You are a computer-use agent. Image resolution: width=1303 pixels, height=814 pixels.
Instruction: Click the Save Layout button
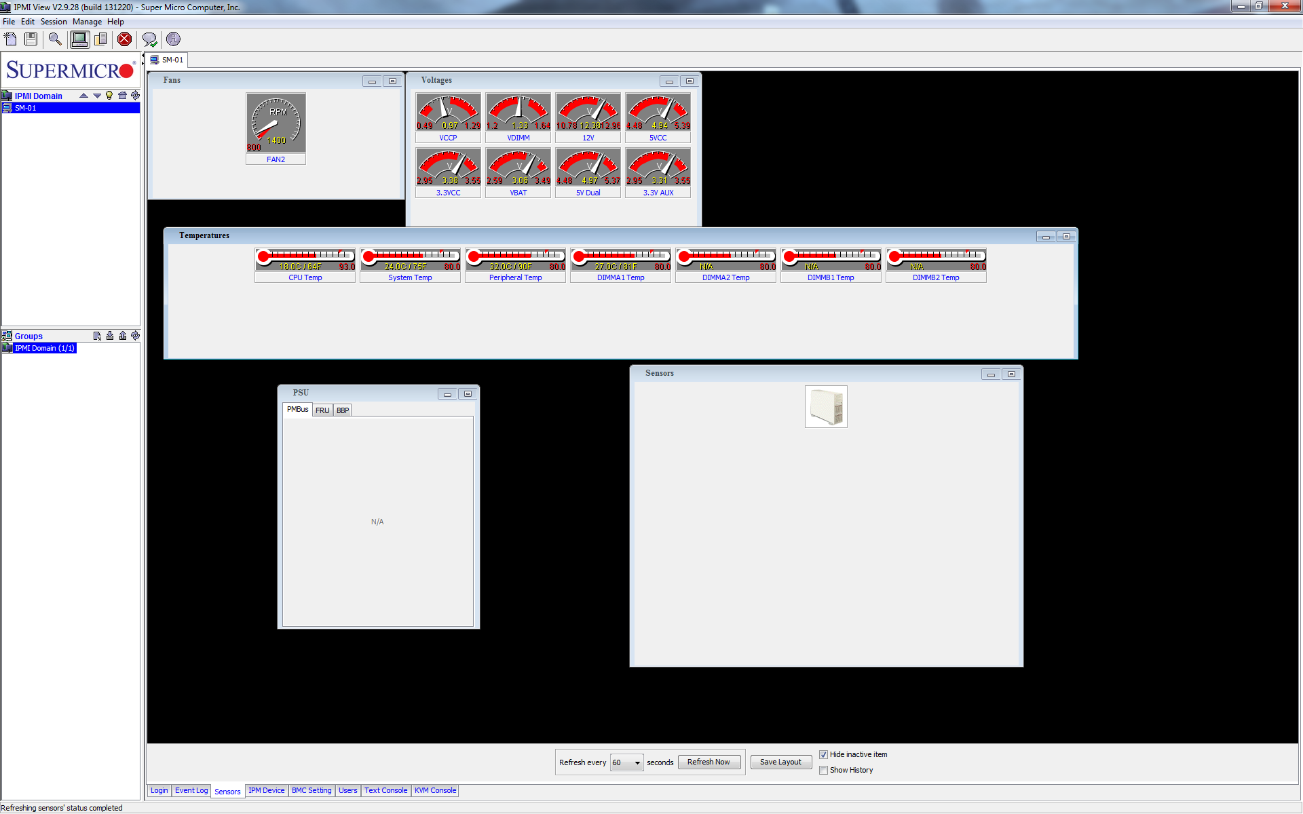(x=780, y=762)
